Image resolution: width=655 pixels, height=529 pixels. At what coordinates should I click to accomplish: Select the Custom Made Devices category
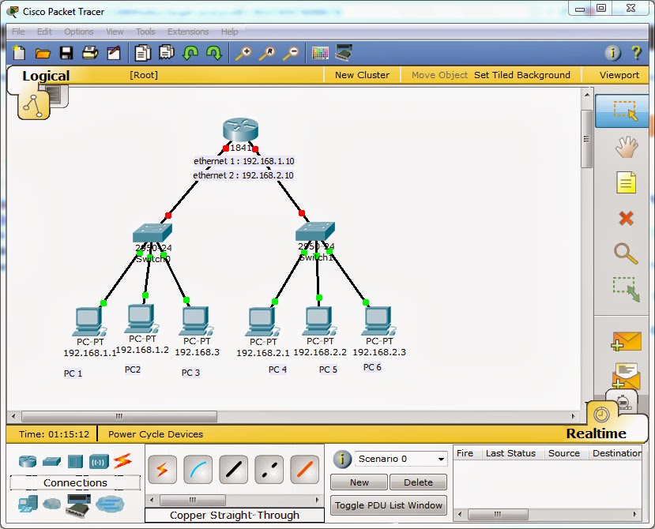coord(78,505)
